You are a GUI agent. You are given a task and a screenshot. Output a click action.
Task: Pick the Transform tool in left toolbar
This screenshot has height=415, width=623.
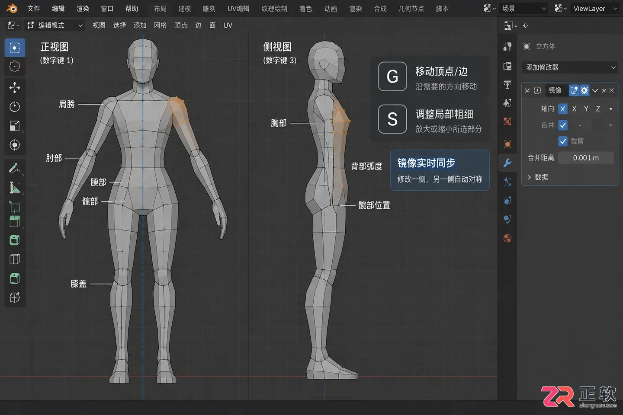pyautogui.click(x=15, y=145)
